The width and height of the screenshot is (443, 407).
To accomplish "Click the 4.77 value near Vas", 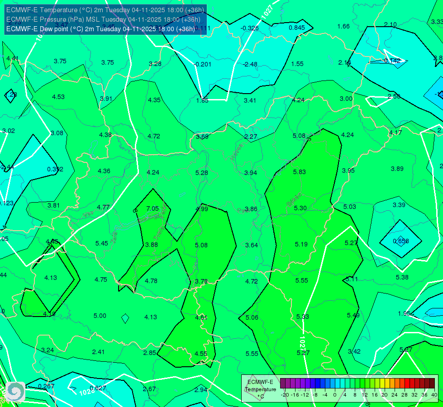I will (x=103, y=207).
